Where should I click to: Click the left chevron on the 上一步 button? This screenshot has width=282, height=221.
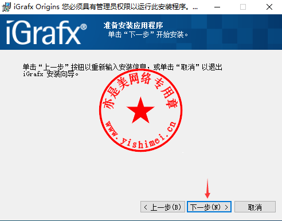pos(146,207)
